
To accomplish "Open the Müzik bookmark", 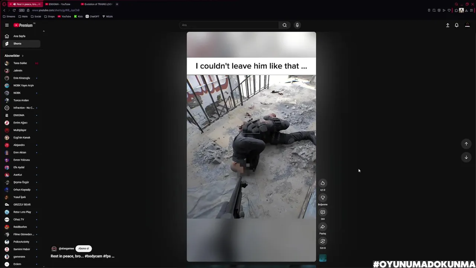I will (x=107, y=16).
